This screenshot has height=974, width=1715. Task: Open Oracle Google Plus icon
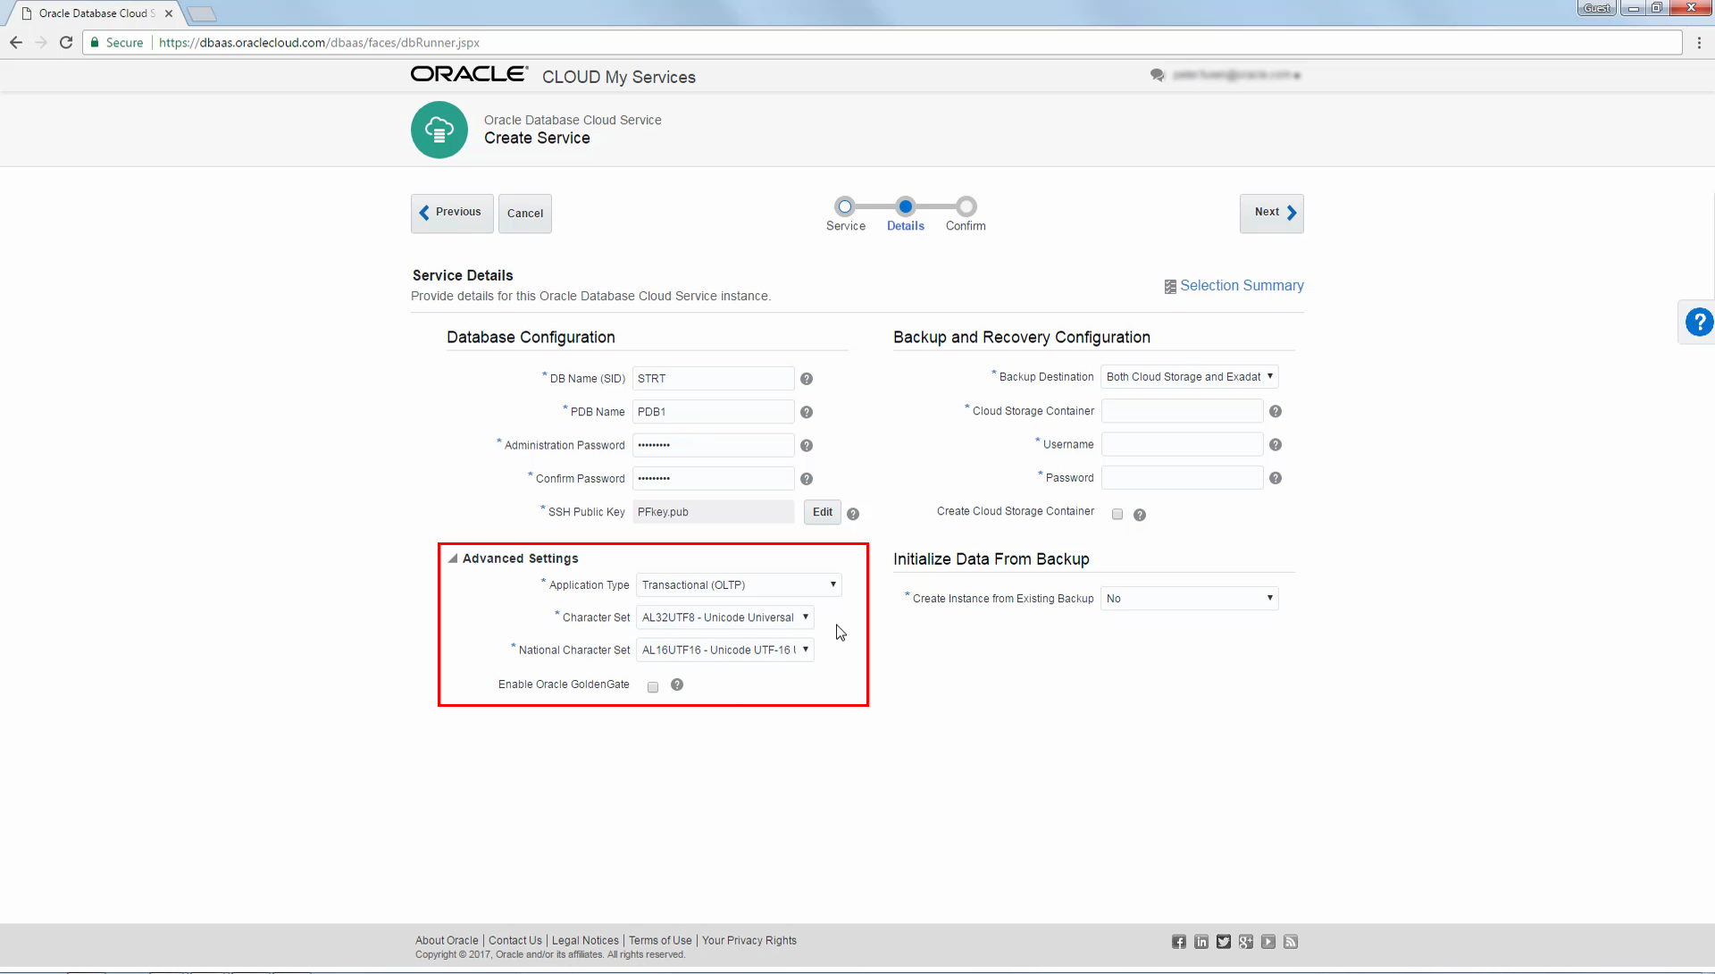[1246, 942]
